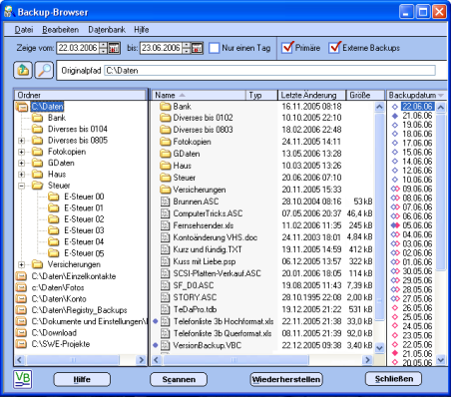Select C:\Daten\Registry_Backups in tree
451x397 pixels.
pos(79,310)
